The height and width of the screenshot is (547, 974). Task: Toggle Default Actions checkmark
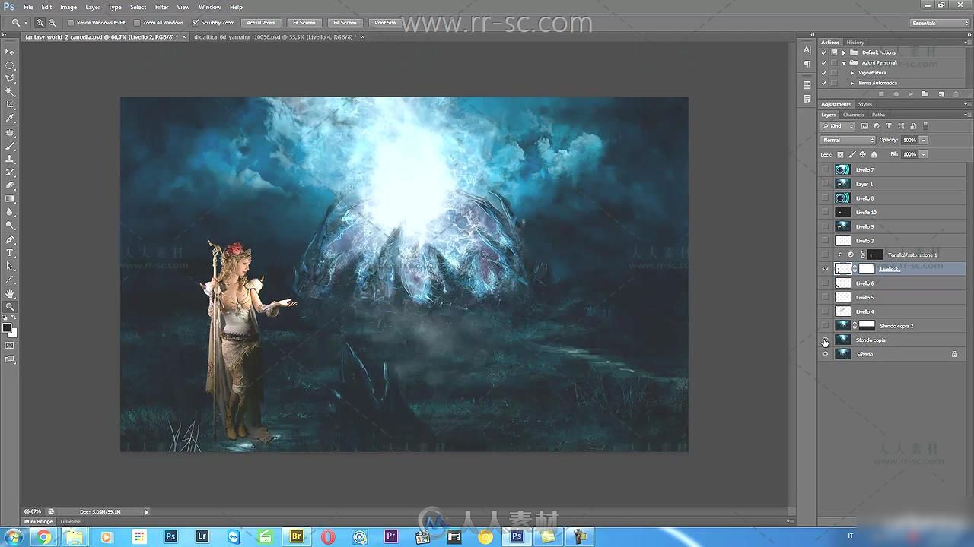tap(824, 52)
